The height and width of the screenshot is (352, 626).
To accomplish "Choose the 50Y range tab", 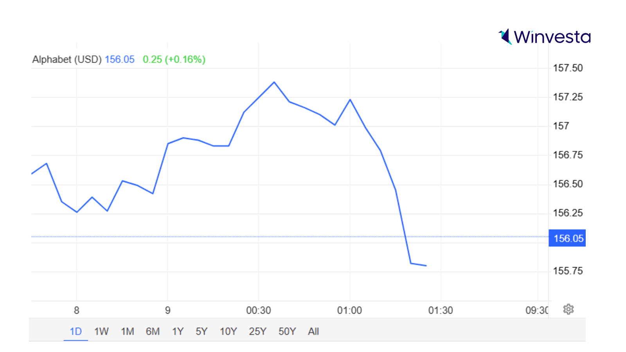I will coord(287,332).
